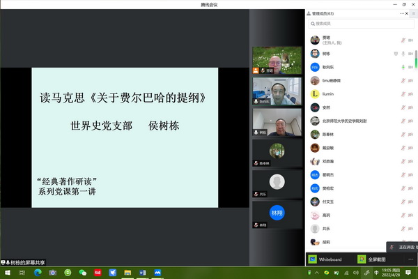
Task: Focus the 搜索成员 search field
Action: pyautogui.click(x=359, y=24)
